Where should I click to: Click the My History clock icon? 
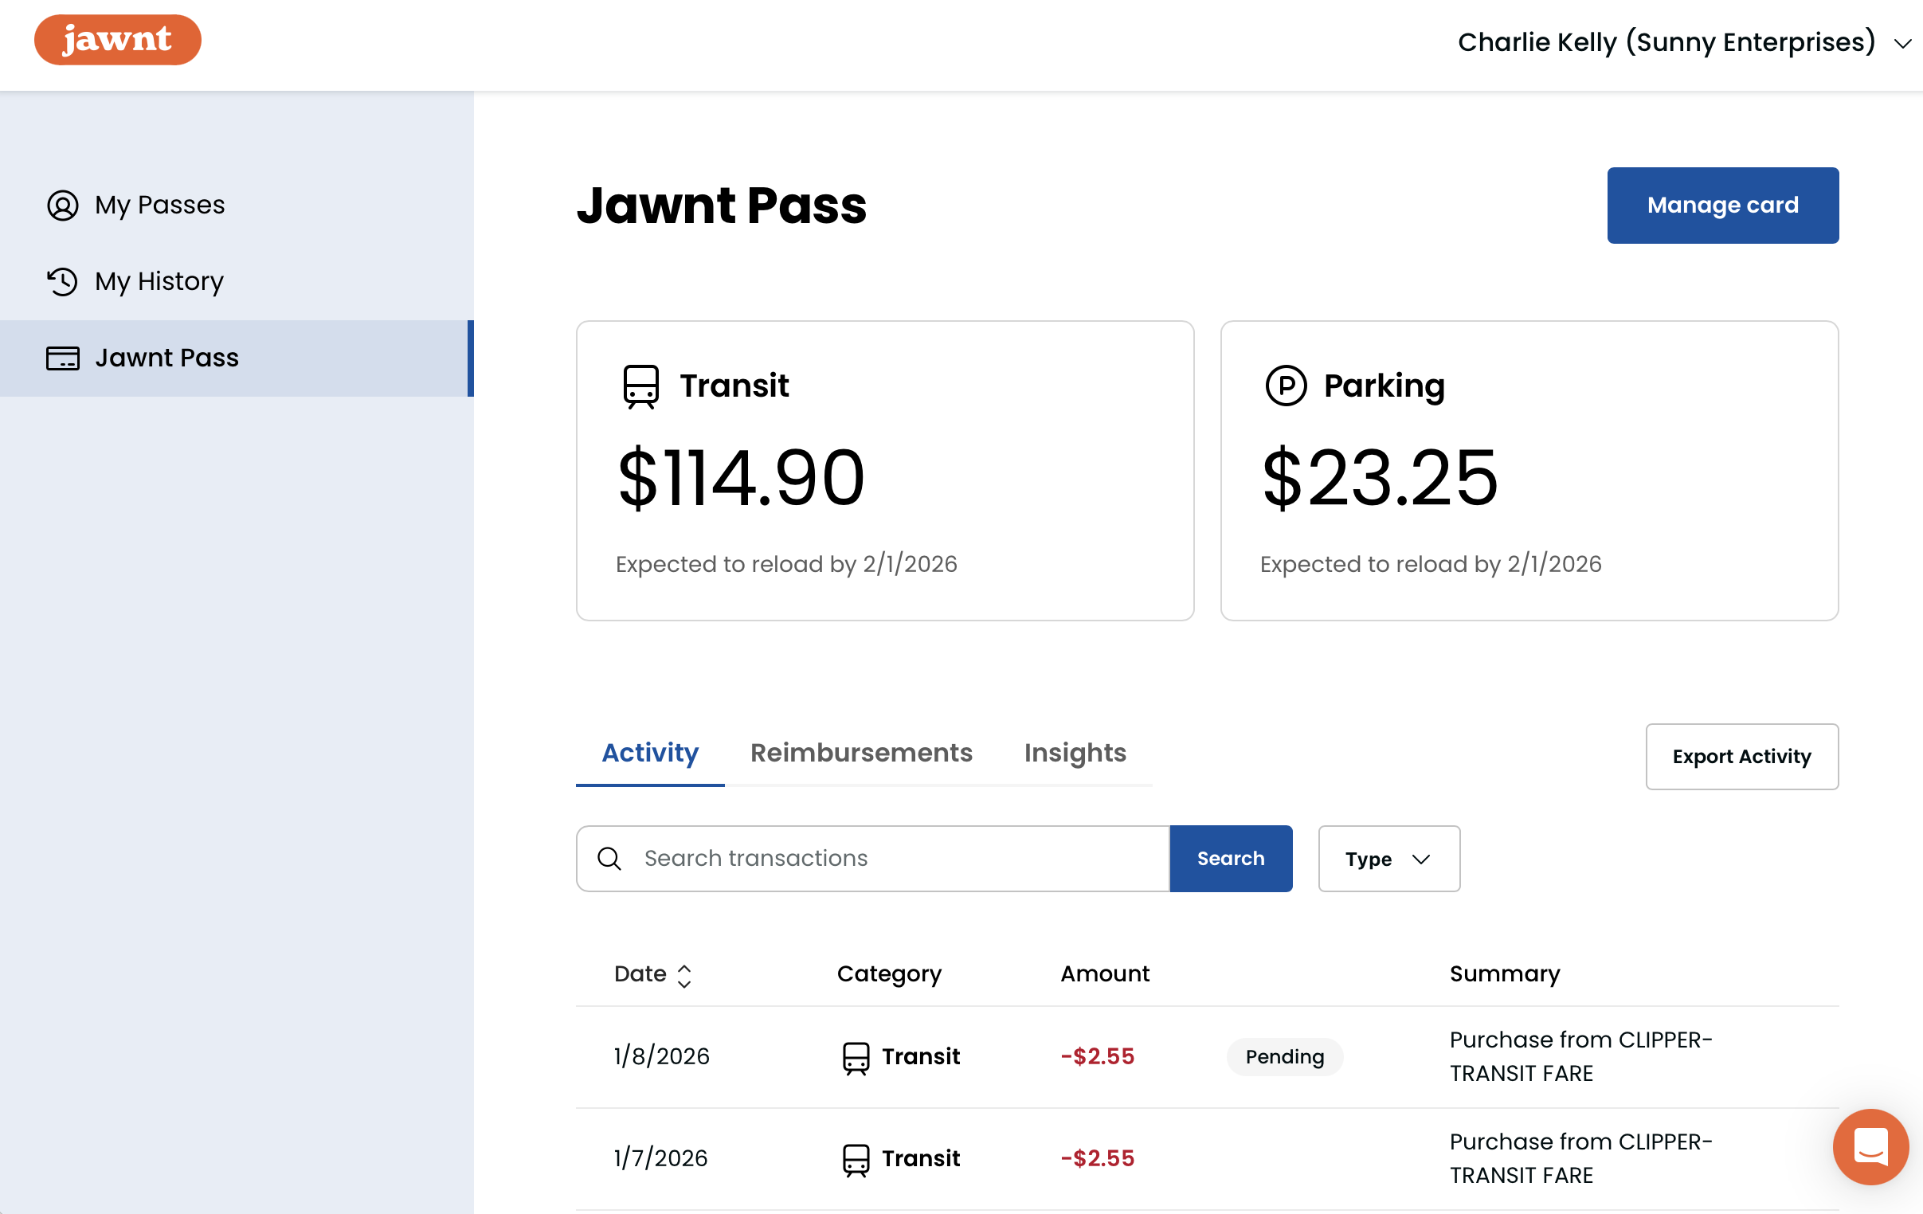[x=62, y=281]
